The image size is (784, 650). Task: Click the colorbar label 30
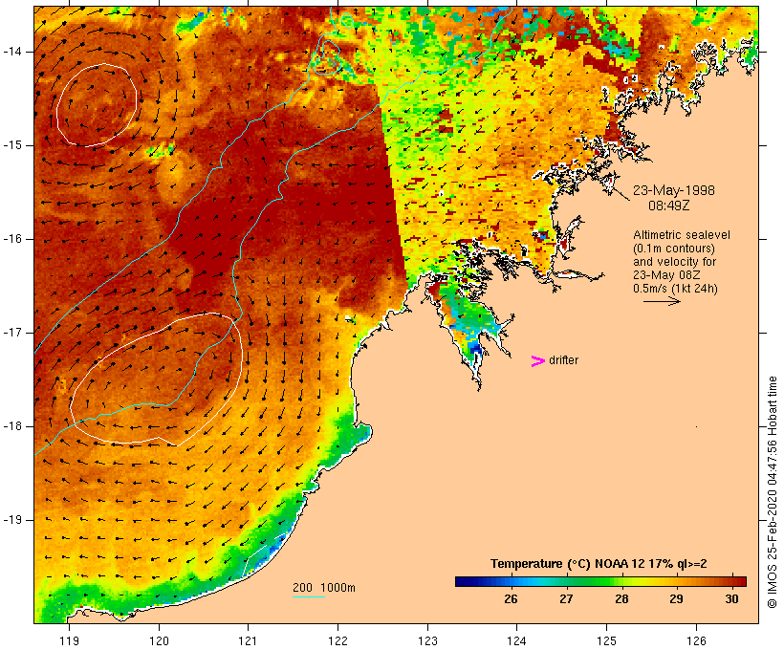731,598
